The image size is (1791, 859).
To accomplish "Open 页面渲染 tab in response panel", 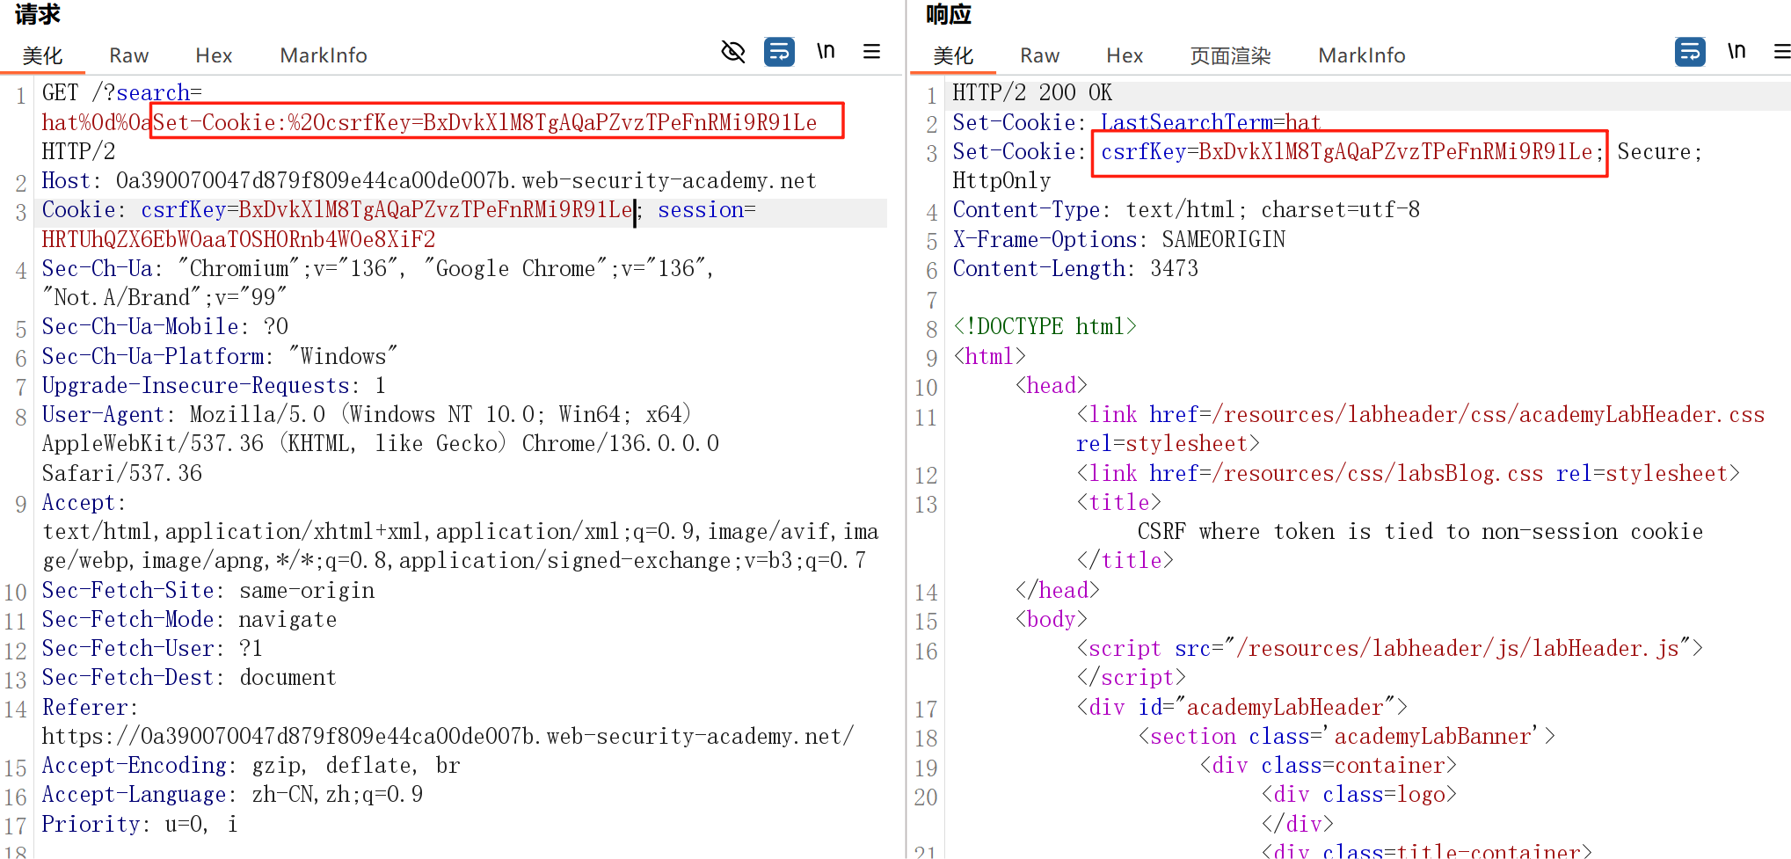I will coord(1230,55).
